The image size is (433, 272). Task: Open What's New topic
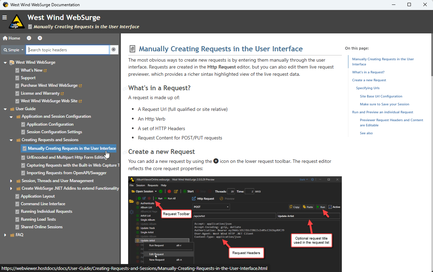click(x=31, y=70)
